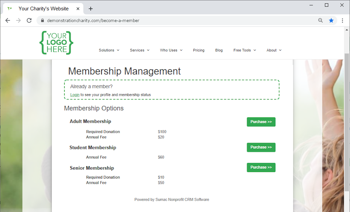Viewport: 350px width, 212px height.
Task: Click the Your Logo Here site logo
Action: point(56,42)
